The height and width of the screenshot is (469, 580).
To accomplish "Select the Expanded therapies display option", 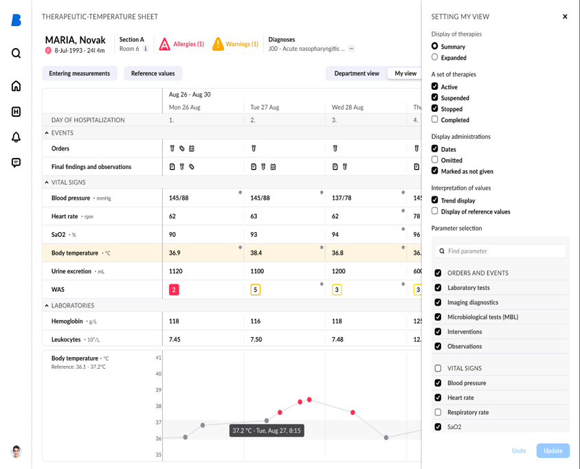I will pos(435,58).
